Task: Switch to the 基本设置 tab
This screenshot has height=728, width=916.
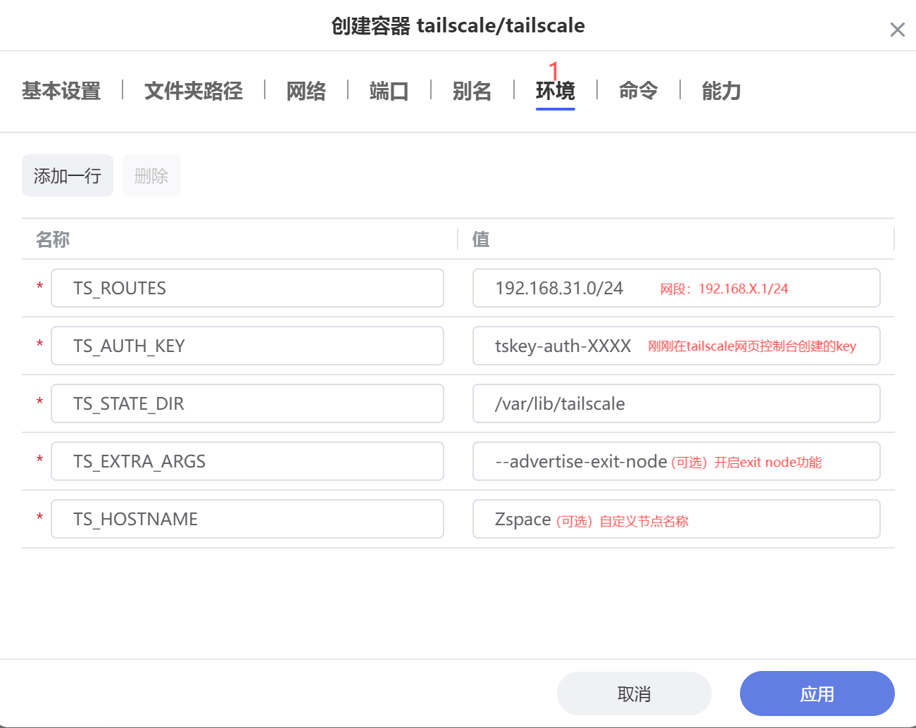Action: pos(61,91)
